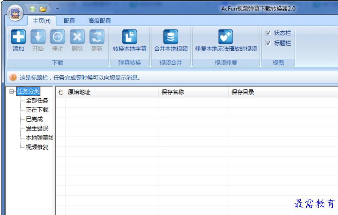338x215 pixels.
Task: Click the narrow first column header of the task table
Action: [x=60, y=92]
